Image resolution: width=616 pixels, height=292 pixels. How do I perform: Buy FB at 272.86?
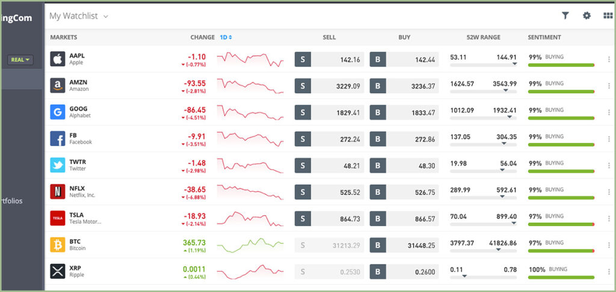404,139
